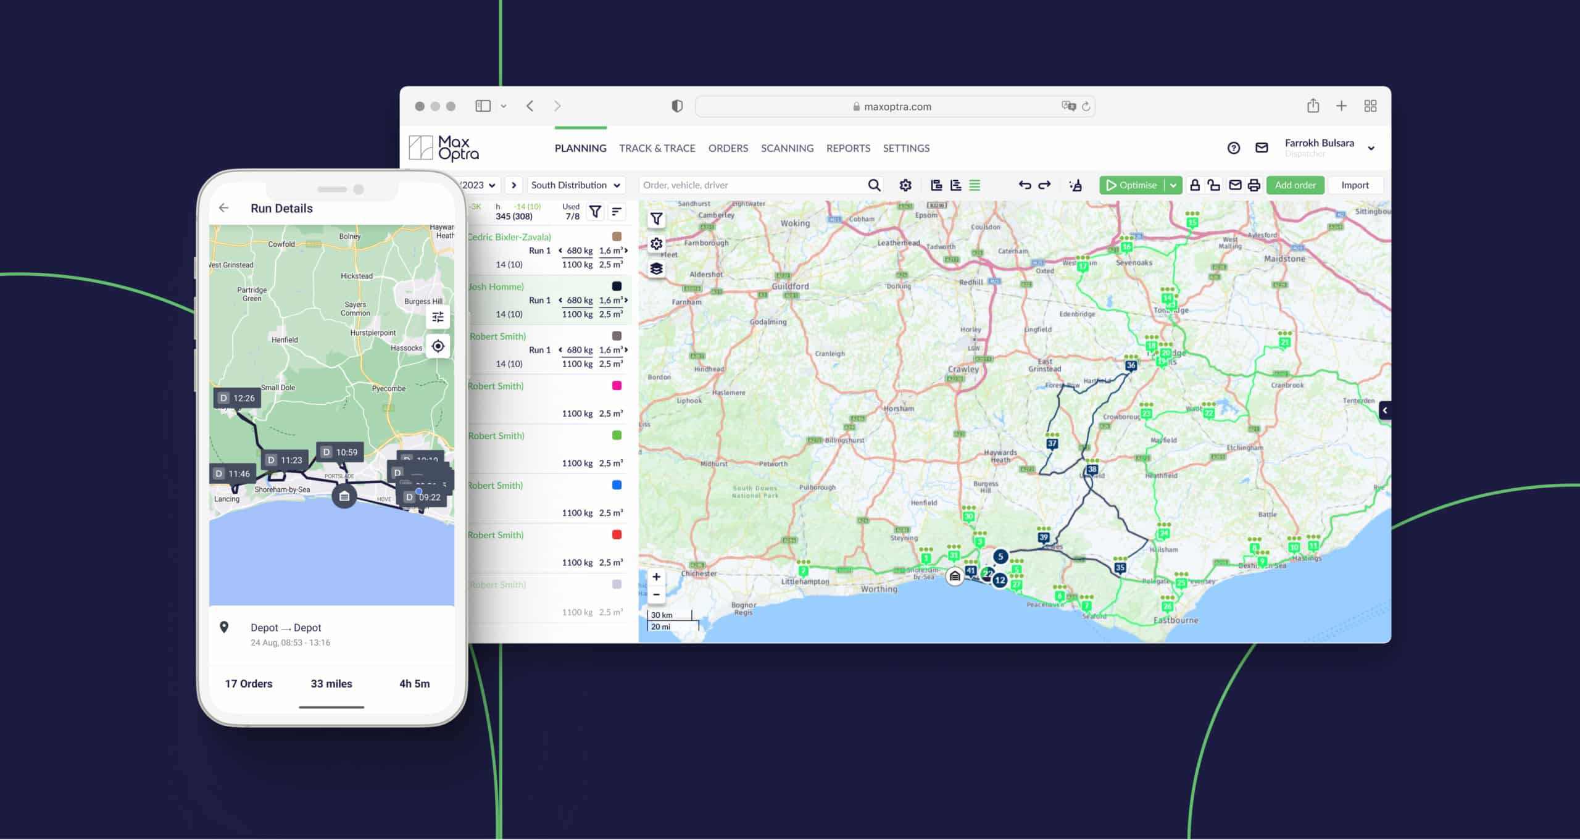Select the map layers icon
Screen dimensions: 1580x840
(x=656, y=268)
